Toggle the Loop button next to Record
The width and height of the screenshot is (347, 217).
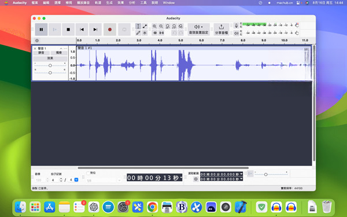124,30
